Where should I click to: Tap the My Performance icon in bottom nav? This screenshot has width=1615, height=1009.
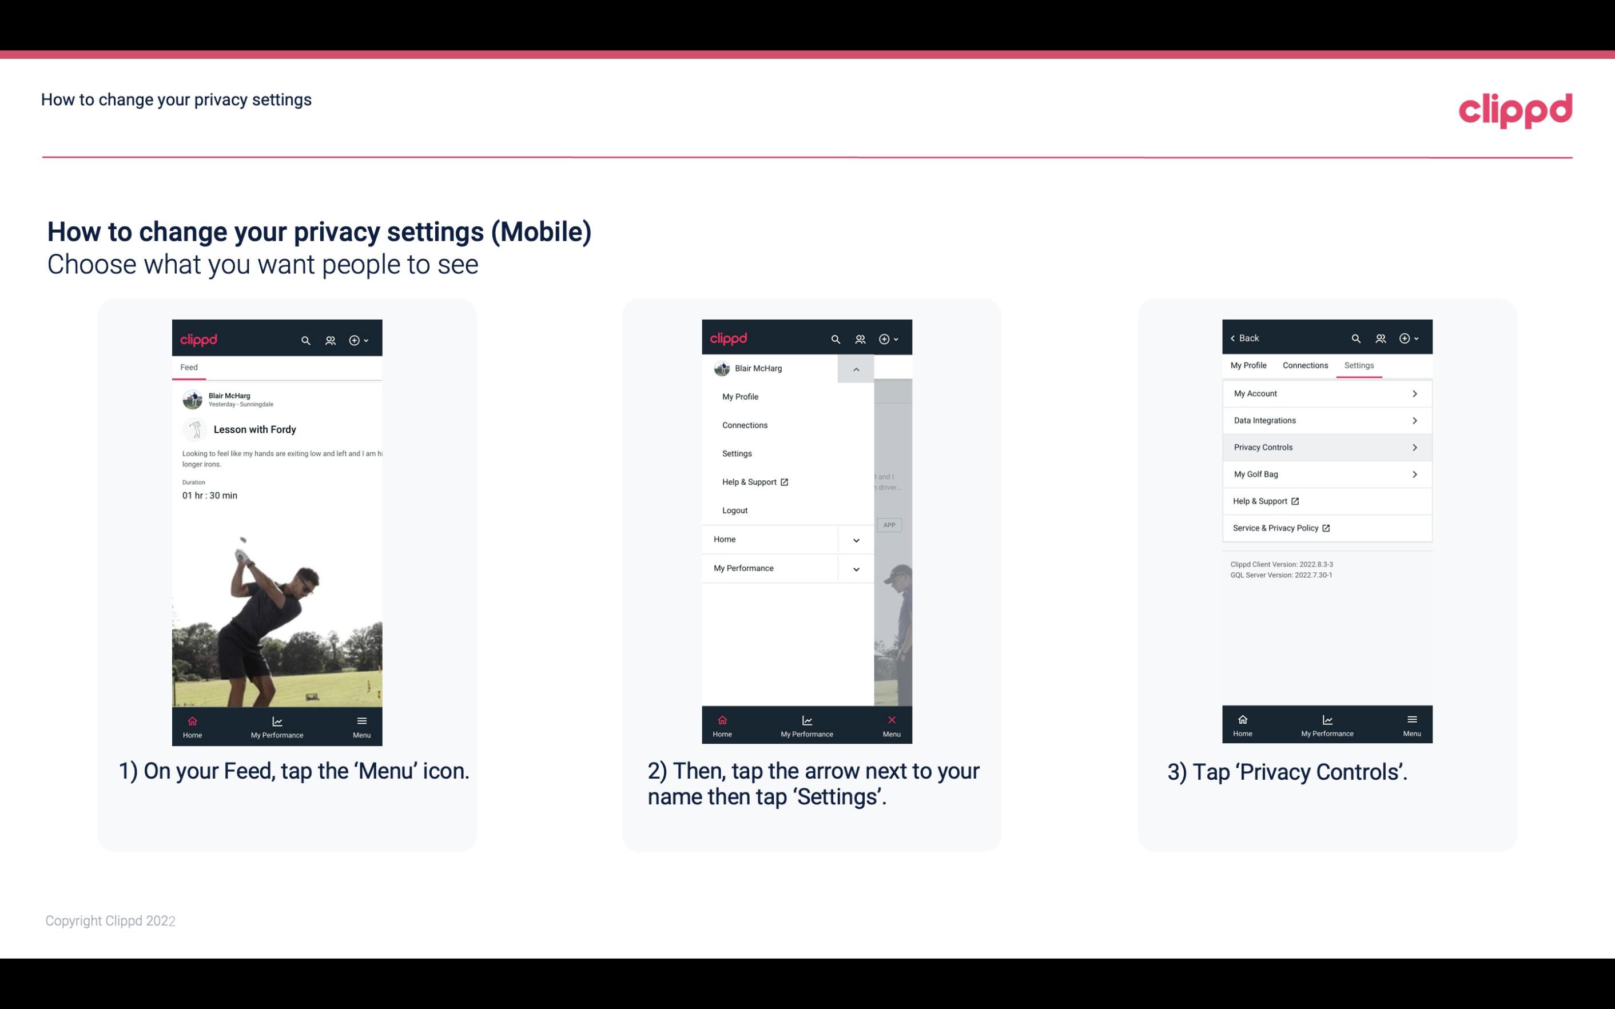277,724
